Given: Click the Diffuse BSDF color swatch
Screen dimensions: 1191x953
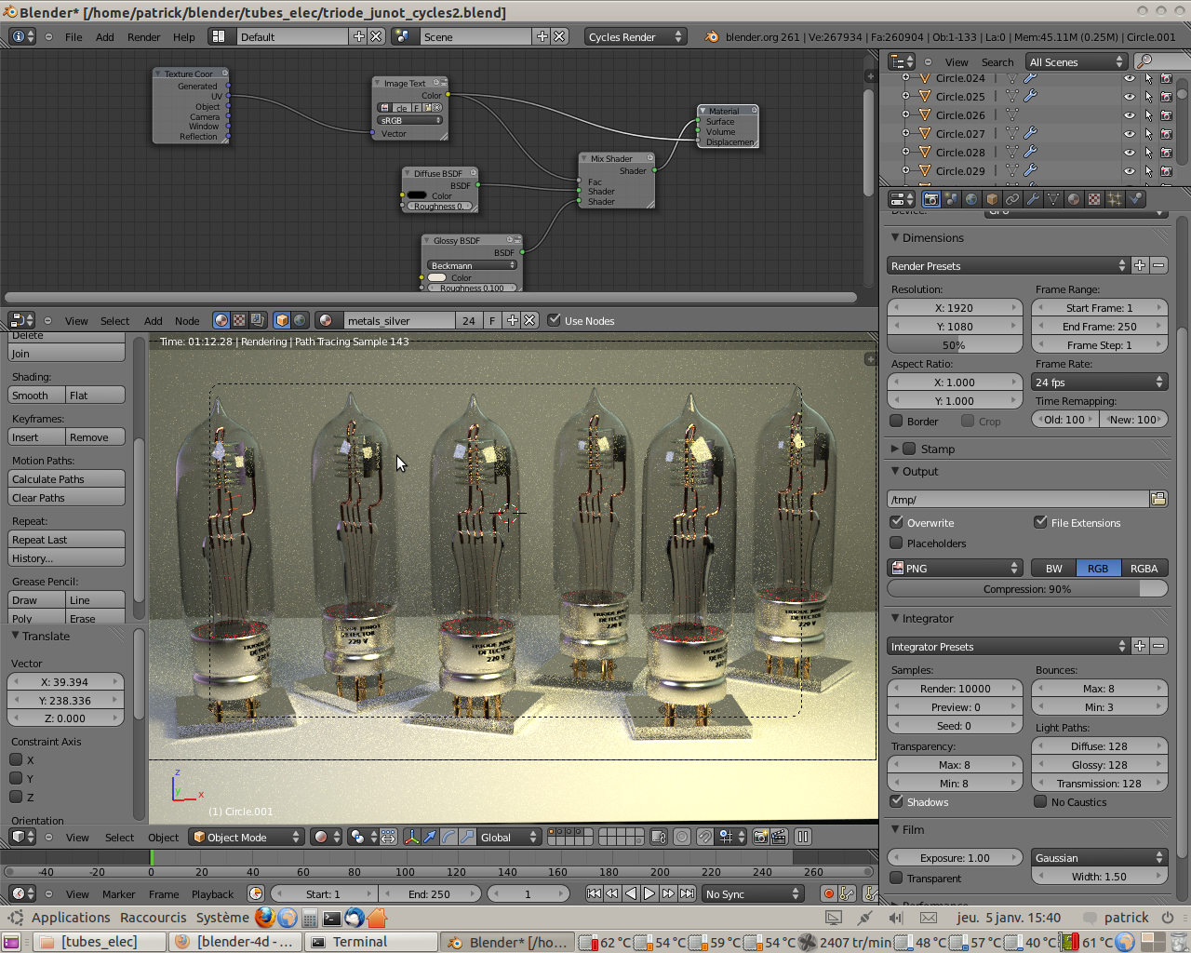Looking at the screenshot, I should tap(419, 194).
